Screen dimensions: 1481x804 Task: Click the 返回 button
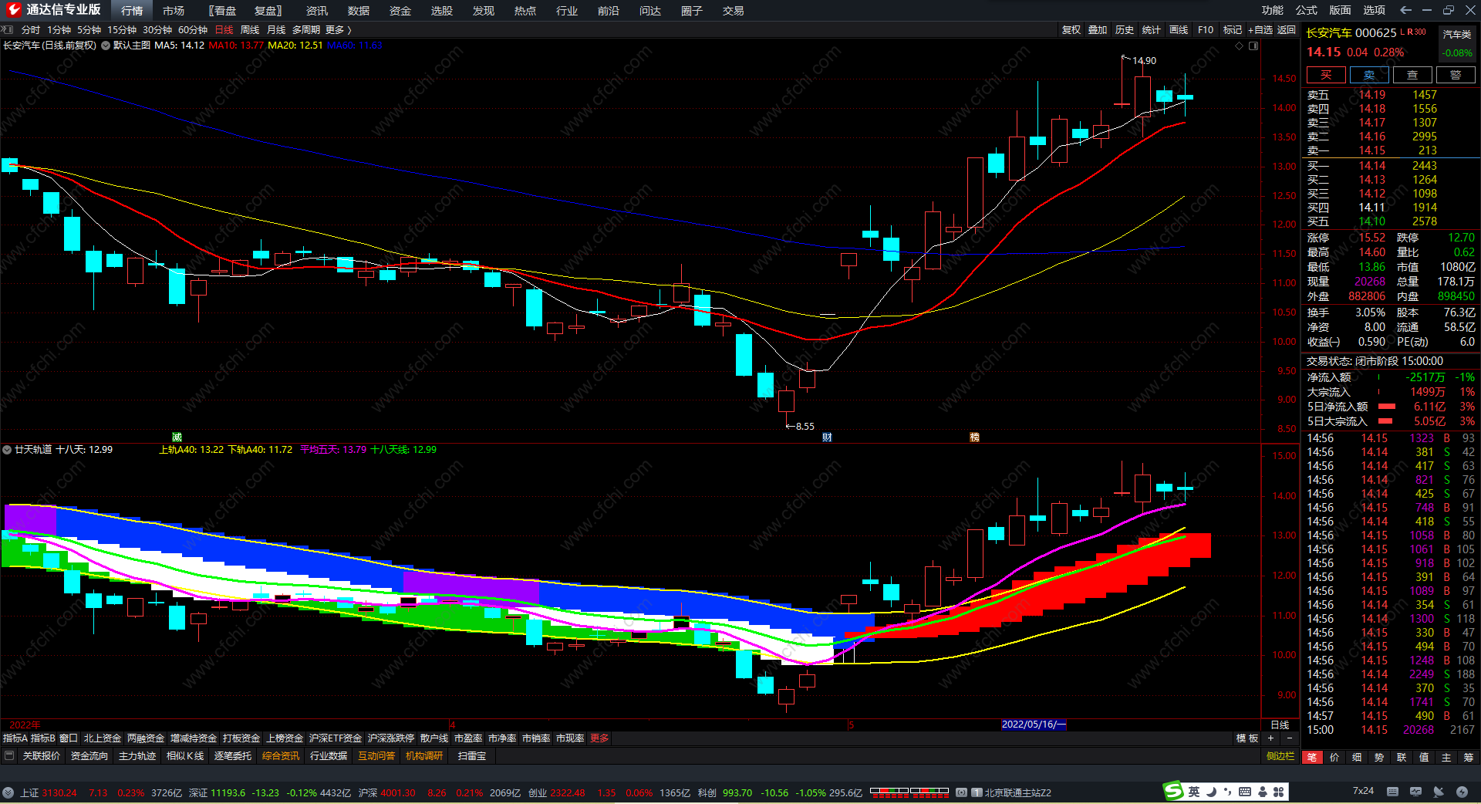(x=1287, y=30)
